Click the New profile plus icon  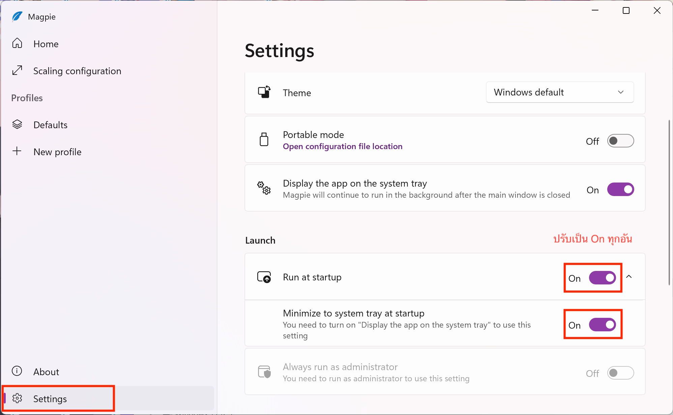pos(17,151)
